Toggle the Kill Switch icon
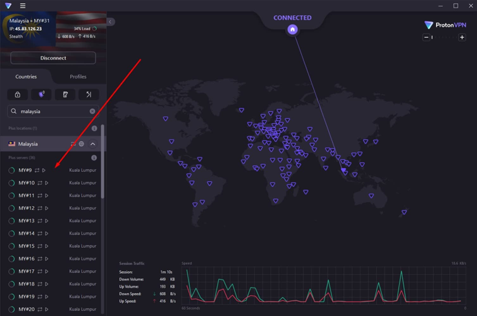The width and height of the screenshot is (477, 316). [65, 95]
